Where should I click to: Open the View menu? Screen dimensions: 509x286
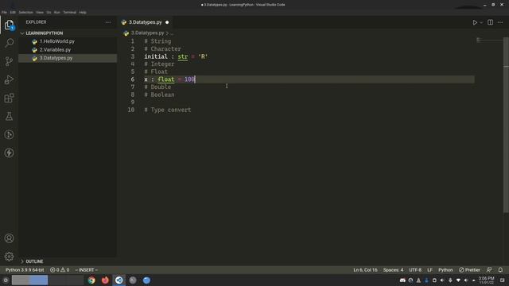[40, 13]
